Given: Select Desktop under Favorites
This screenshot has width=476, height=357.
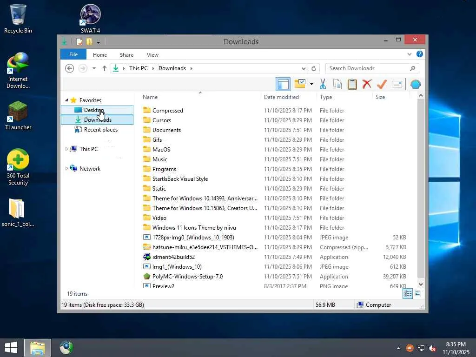Looking at the screenshot, I should (97, 110).
